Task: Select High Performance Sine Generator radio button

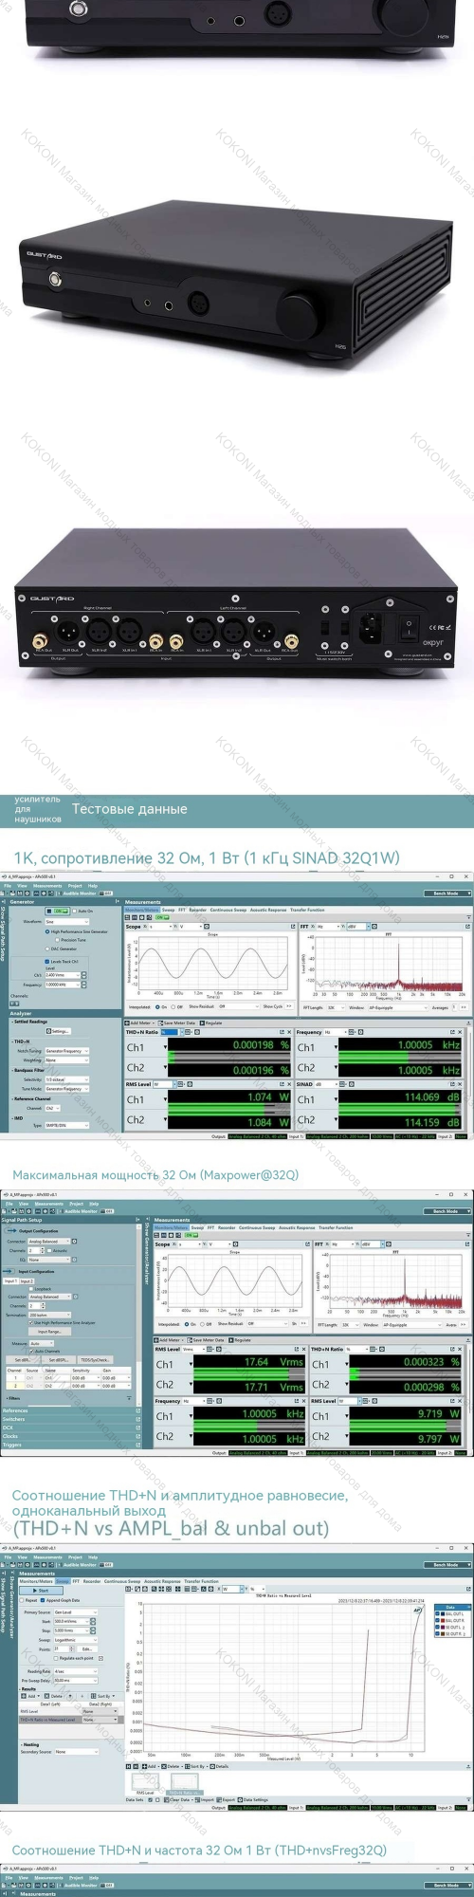Action: pos(47,931)
